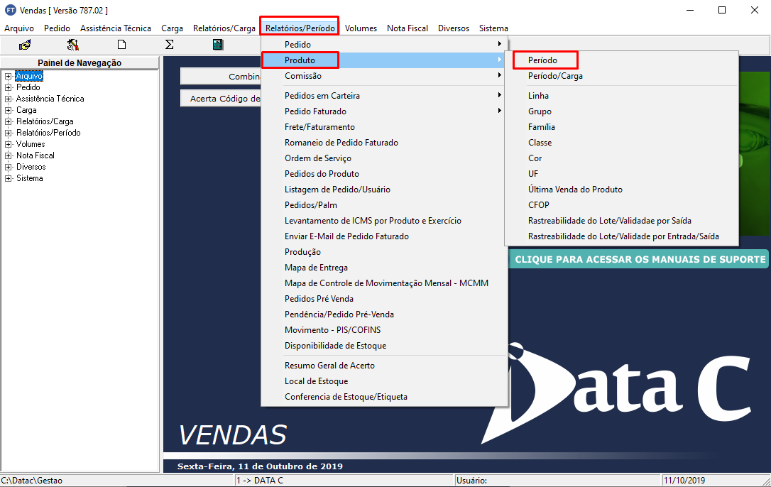Select Linha in the Produto submenu

621,95
